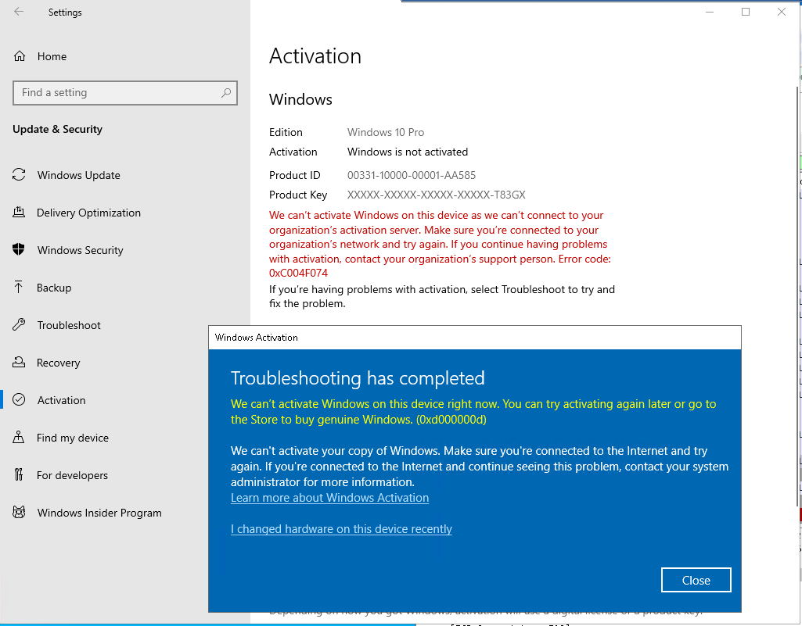Open For developers settings

click(72, 475)
